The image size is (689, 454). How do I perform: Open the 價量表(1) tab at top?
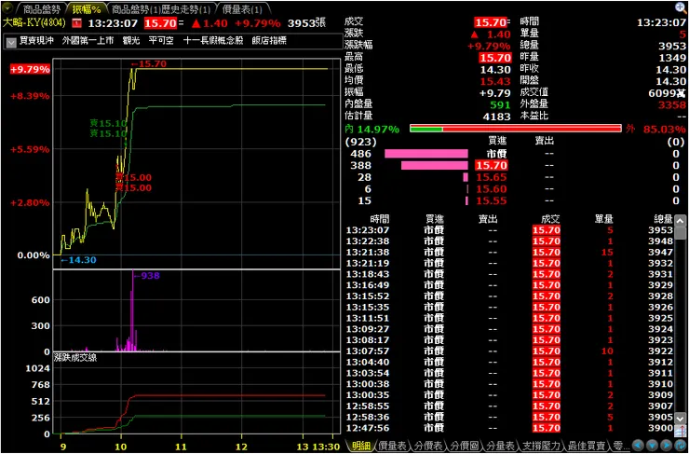242,9
